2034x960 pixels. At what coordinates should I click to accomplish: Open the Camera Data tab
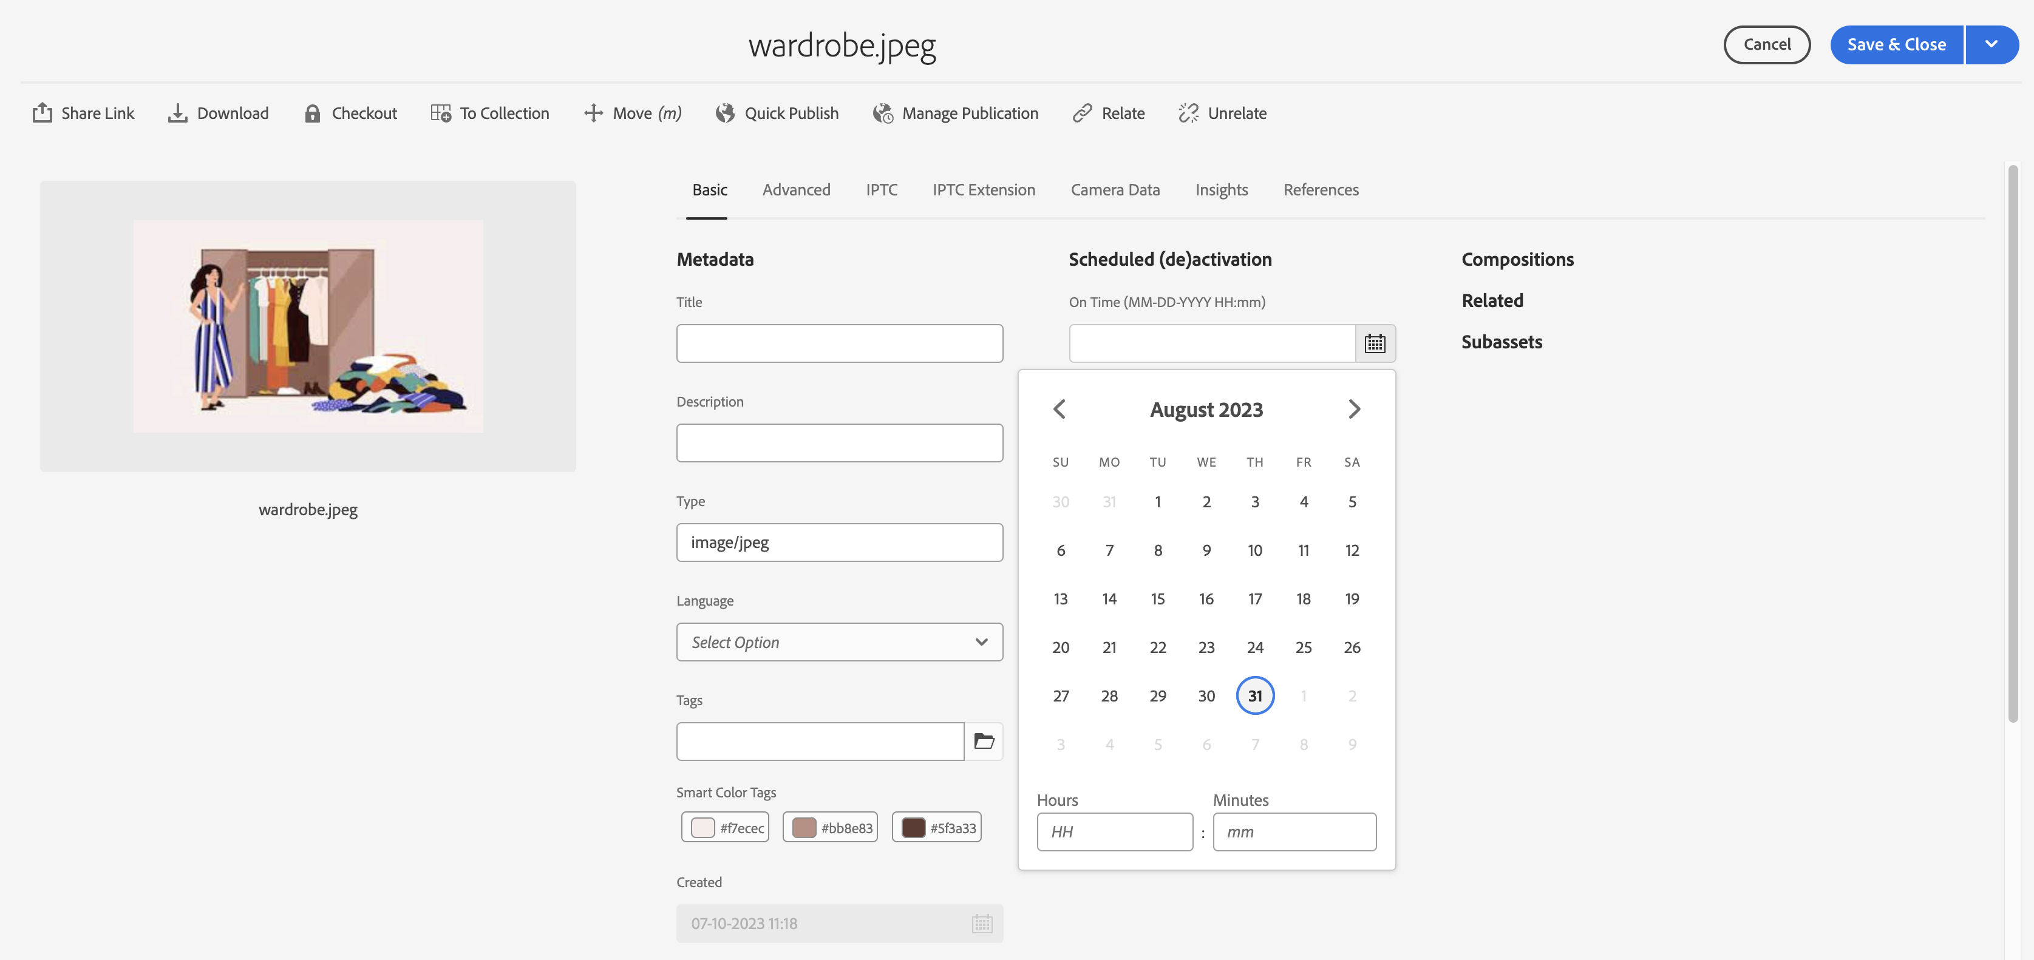coord(1115,189)
